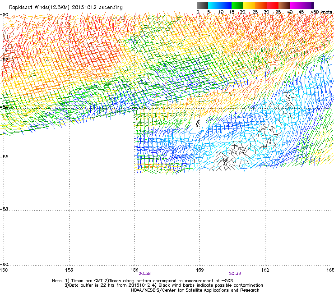Click latitude label -56

[x=4, y=157]
